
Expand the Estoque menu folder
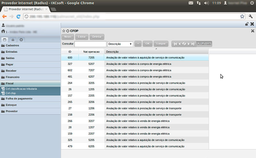(30, 105)
